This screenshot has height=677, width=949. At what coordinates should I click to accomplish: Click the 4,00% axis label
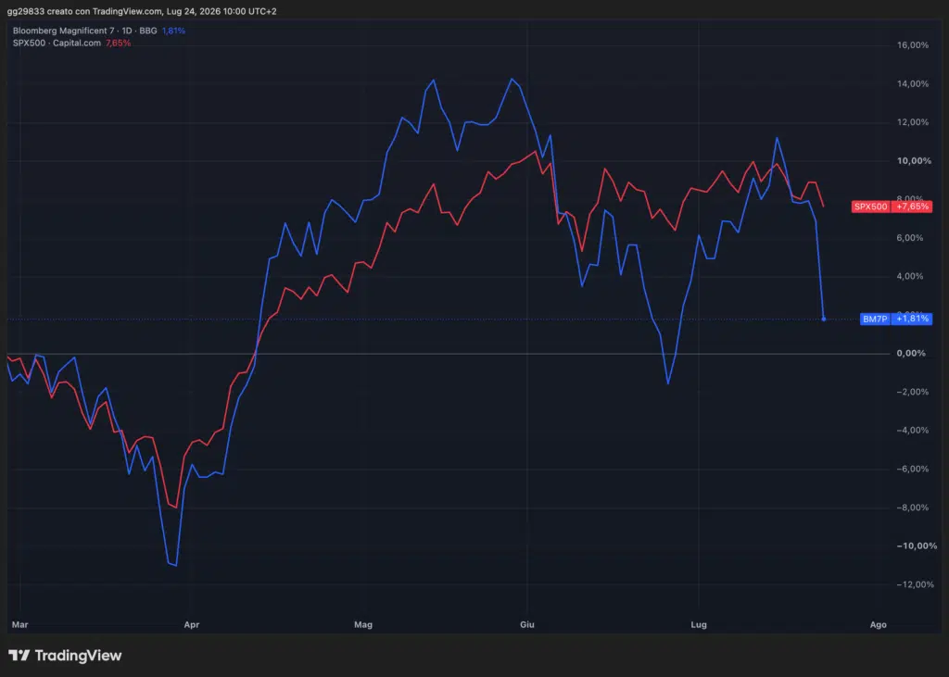click(x=910, y=277)
